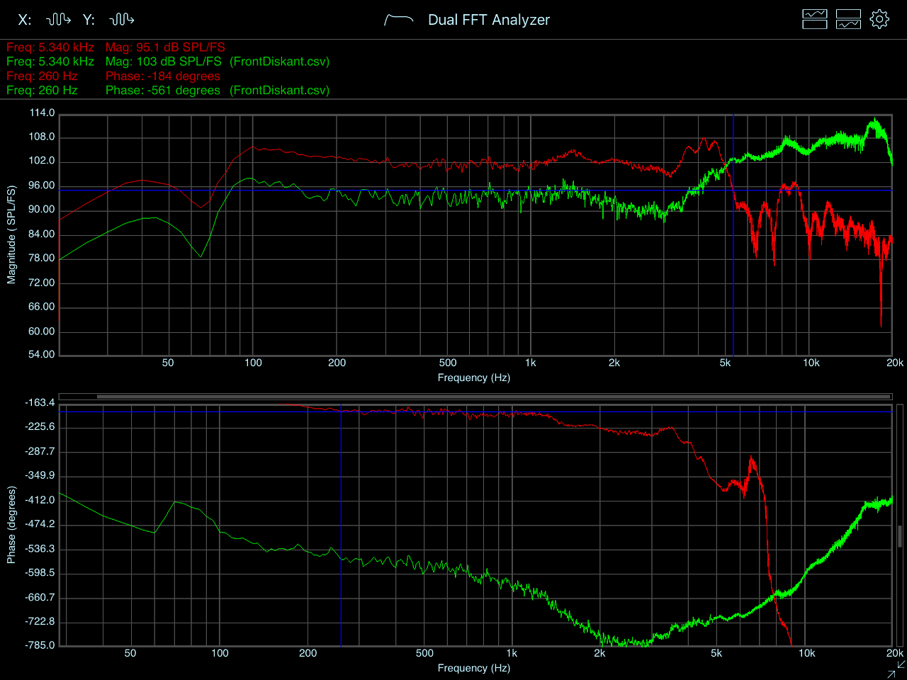Click the 'Magnitude ( SPL/FS)' axis label

(x=11, y=234)
